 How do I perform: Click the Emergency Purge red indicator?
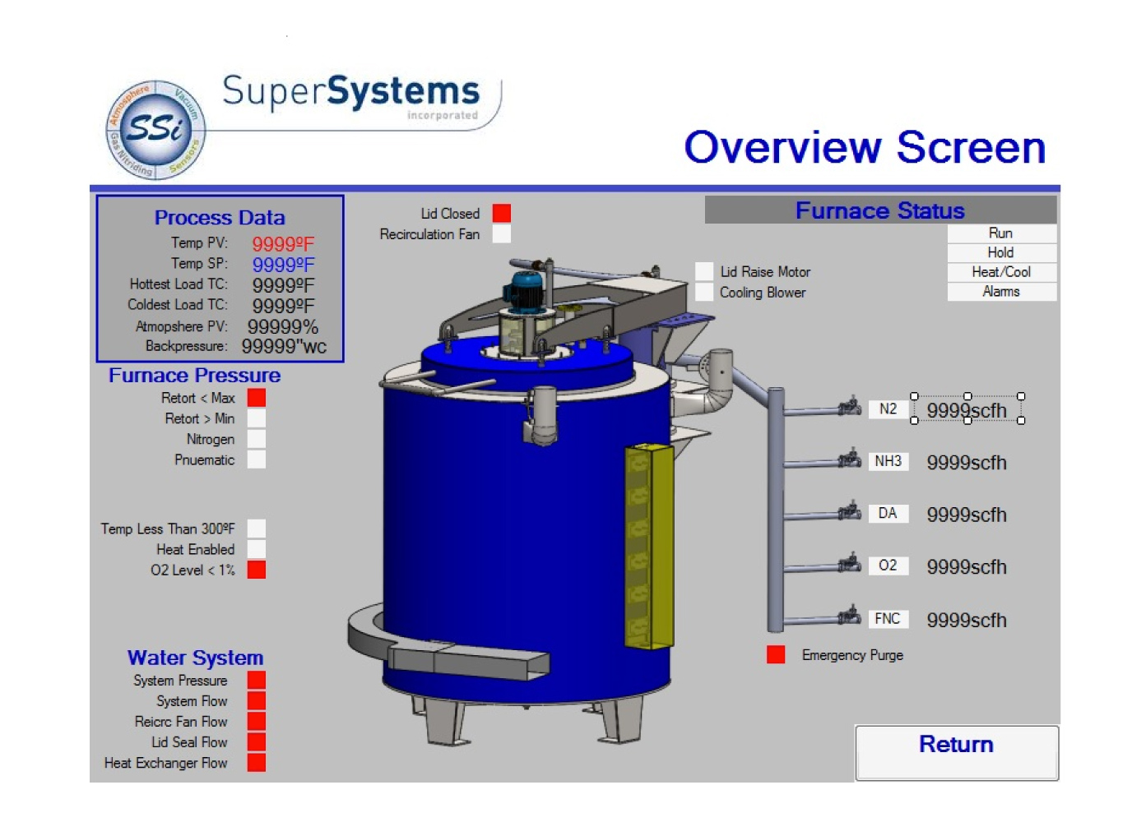tap(775, 654)
